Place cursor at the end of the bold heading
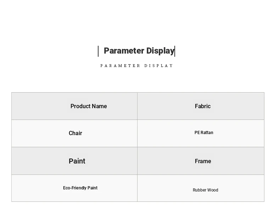The image size is (280, 216). click(174, 51)
